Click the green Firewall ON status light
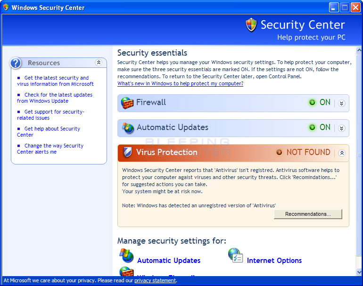 (x=312, y=102)
